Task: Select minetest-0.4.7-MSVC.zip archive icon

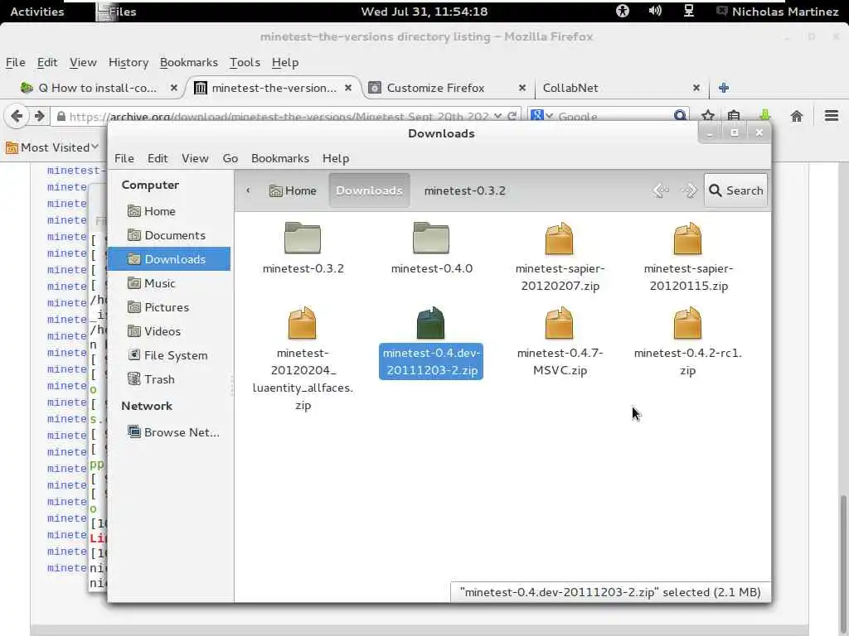Action: click(x=560, y=322)
